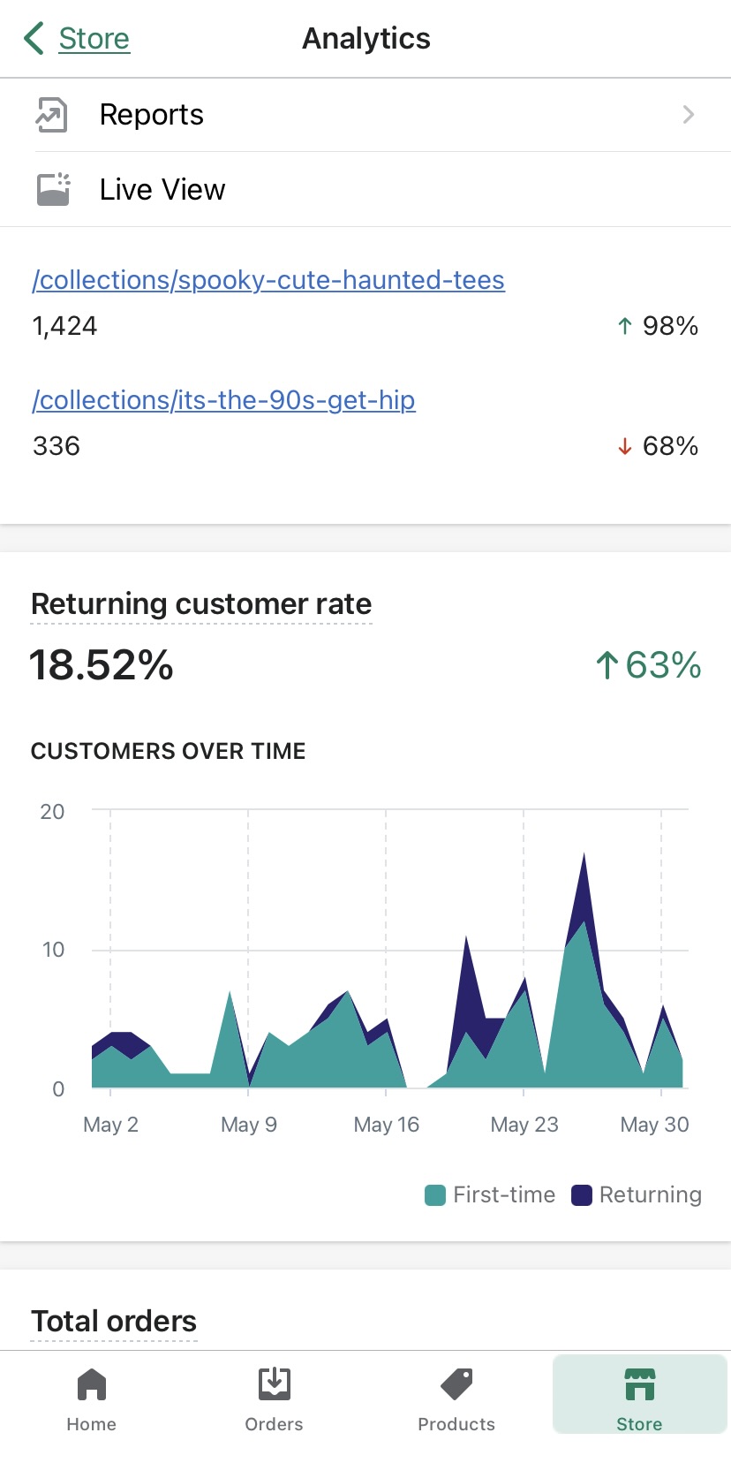The image size is (731, 1463).
Task: Open spooky-cute-haunted-tees collection link
Action: point(268,280)
